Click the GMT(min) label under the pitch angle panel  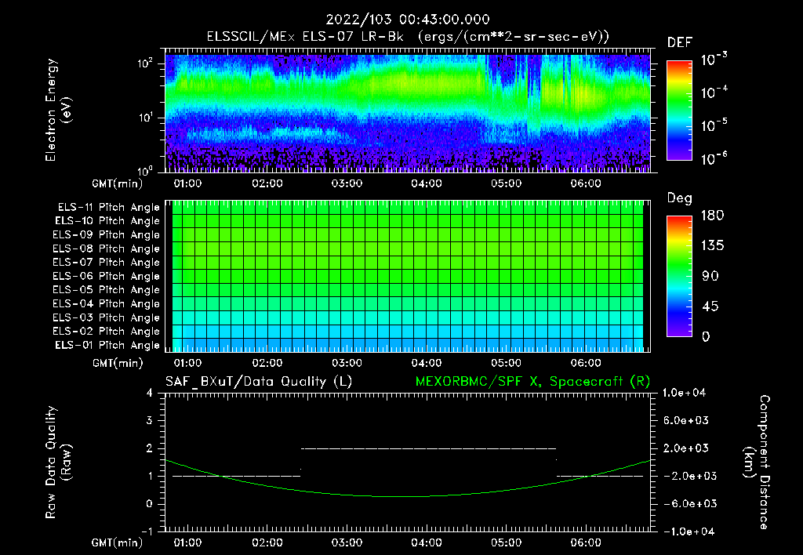tap(118, 364)
